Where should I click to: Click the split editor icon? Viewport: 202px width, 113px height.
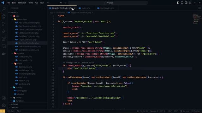pos(199,8)
